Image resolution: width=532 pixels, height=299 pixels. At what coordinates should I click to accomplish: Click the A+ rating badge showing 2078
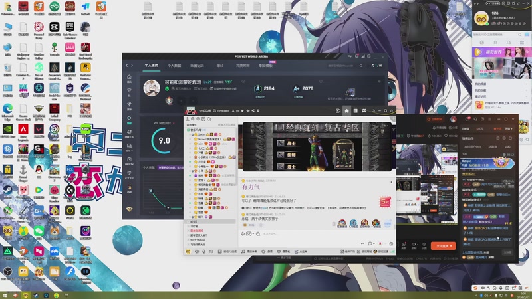coord(296,89)
